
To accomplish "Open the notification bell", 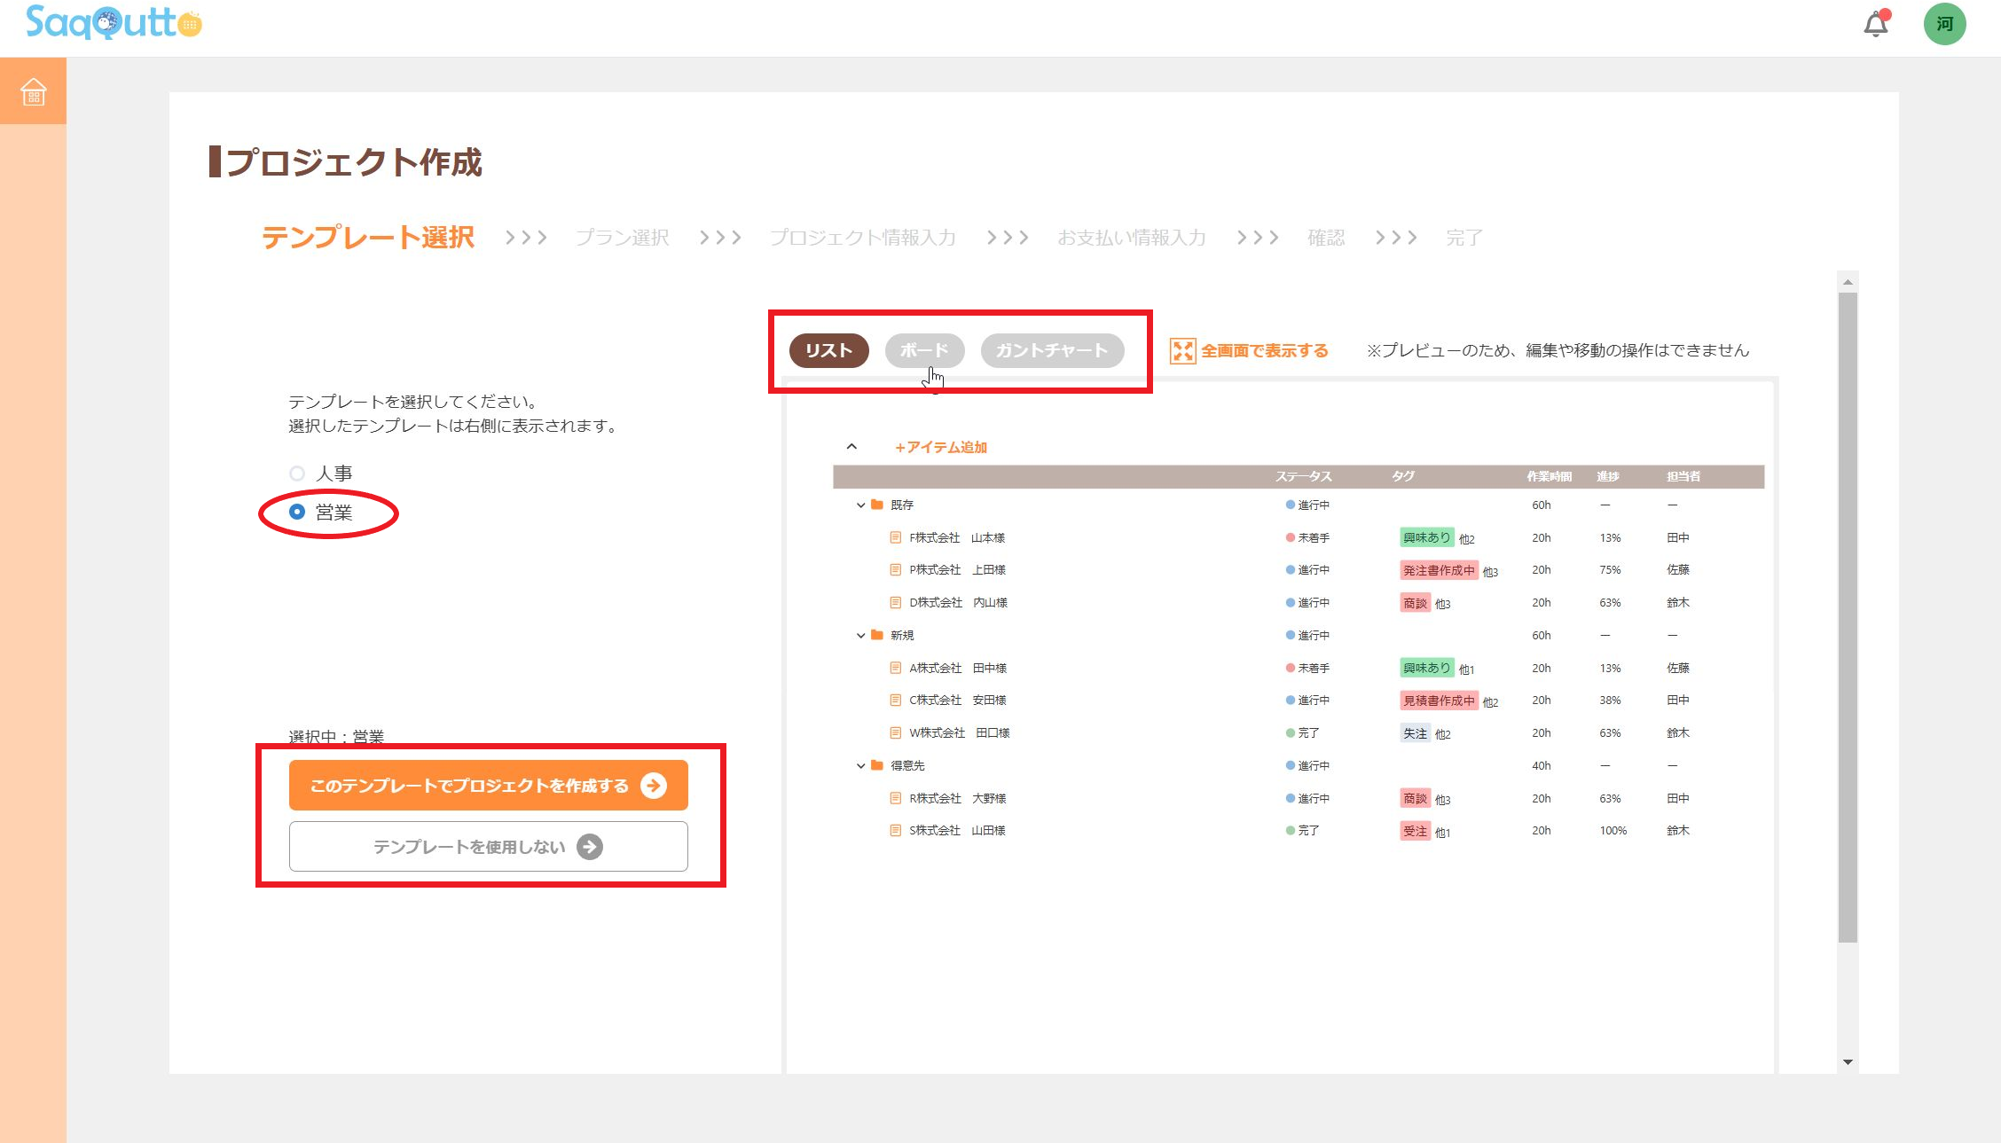I will coord(1875,24).
